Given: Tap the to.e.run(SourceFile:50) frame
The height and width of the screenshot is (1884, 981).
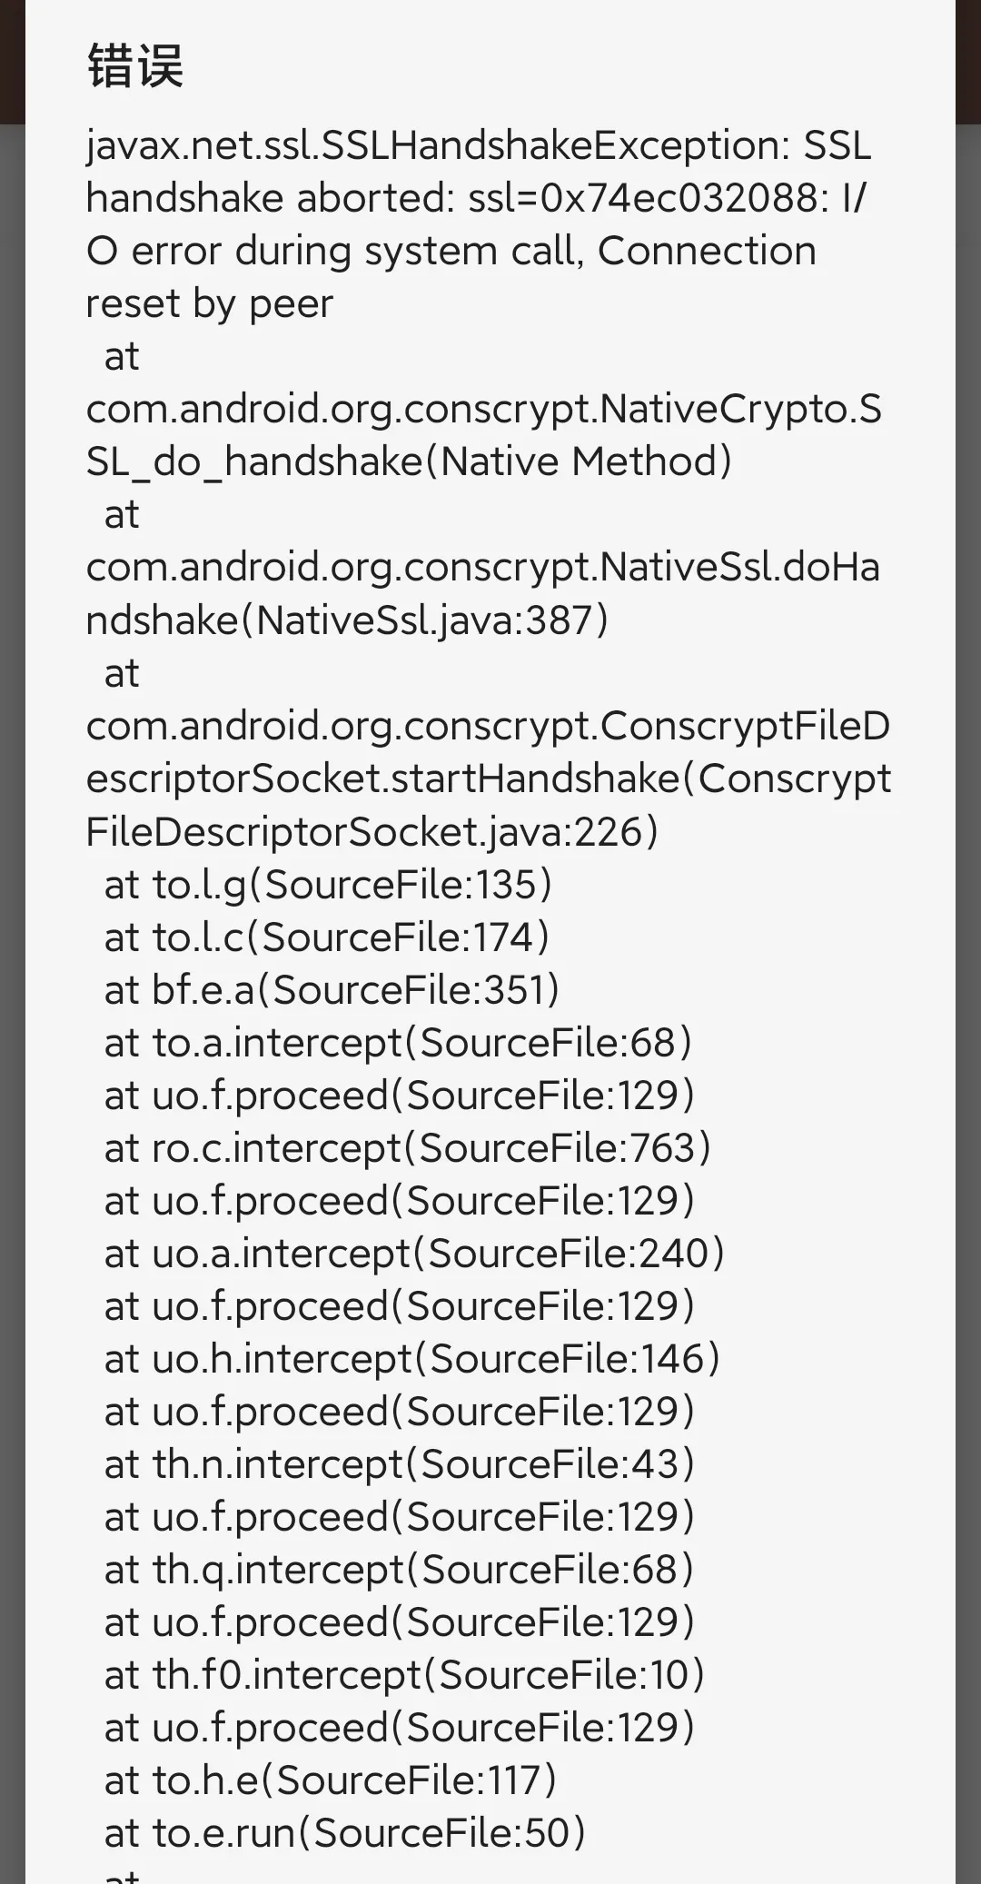Looking at the screenshot, I should click(x=345, y=1832).
